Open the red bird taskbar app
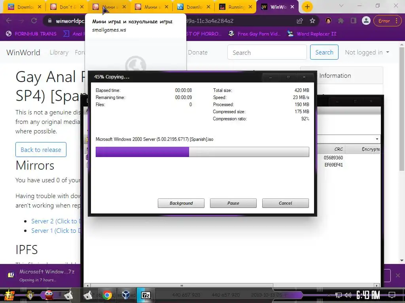Image resolution: width=405 pixels, height=303 pixels. 49,295
